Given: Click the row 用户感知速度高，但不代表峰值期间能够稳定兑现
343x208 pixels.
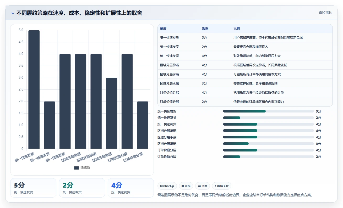Looking at the screenshot, I should (x=245, y=38).
